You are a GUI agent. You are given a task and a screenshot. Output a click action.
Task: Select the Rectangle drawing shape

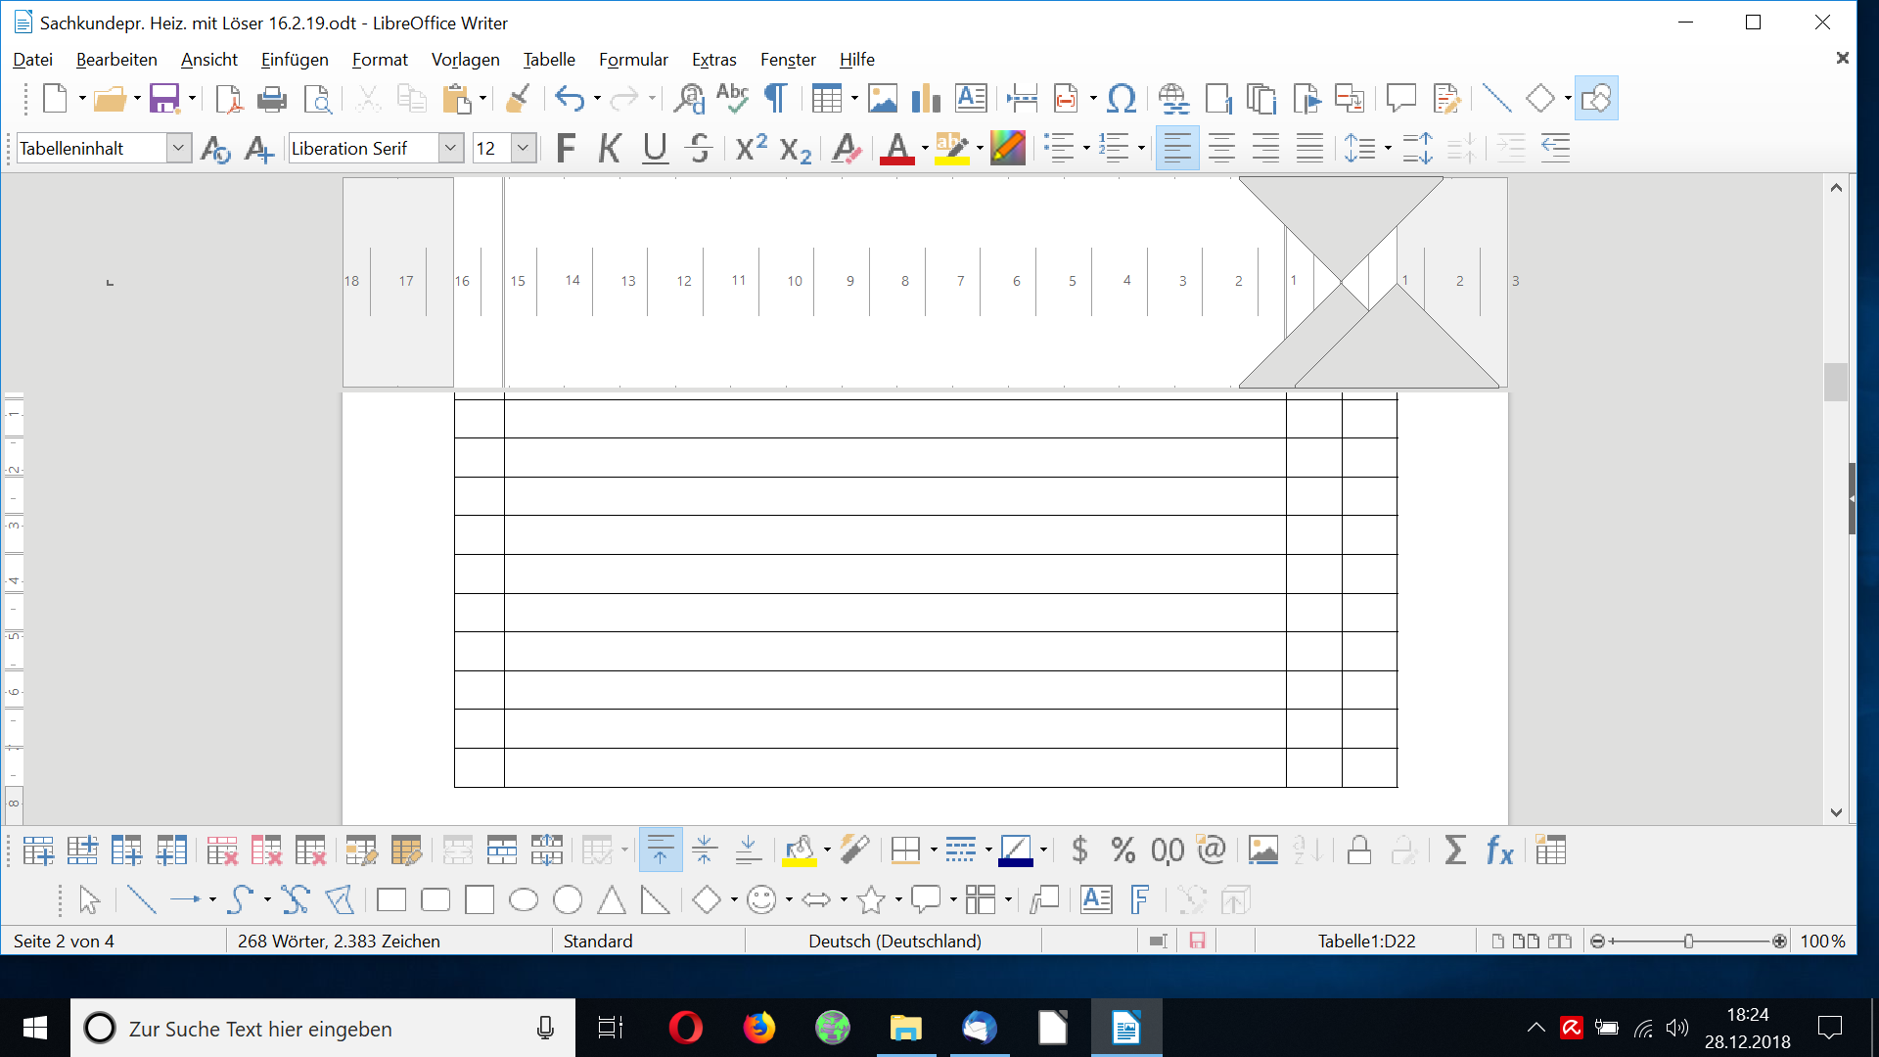click(x=390, y=898)
